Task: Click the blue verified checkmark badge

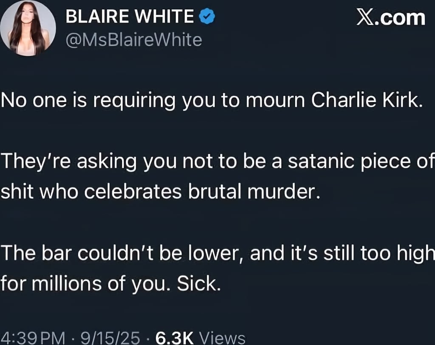Action: (x=207, y=17)
